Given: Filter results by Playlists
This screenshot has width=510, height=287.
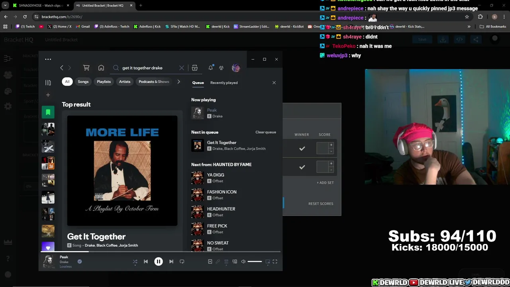Looking at the screenshot, I should click(x=104, y=82).
